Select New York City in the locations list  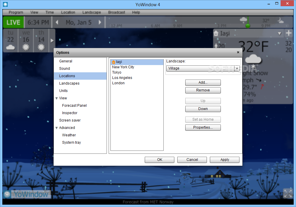137,67
